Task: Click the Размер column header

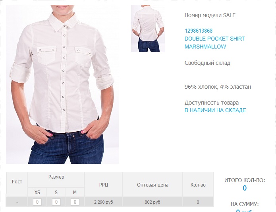Action: click(x=56, y=177)
